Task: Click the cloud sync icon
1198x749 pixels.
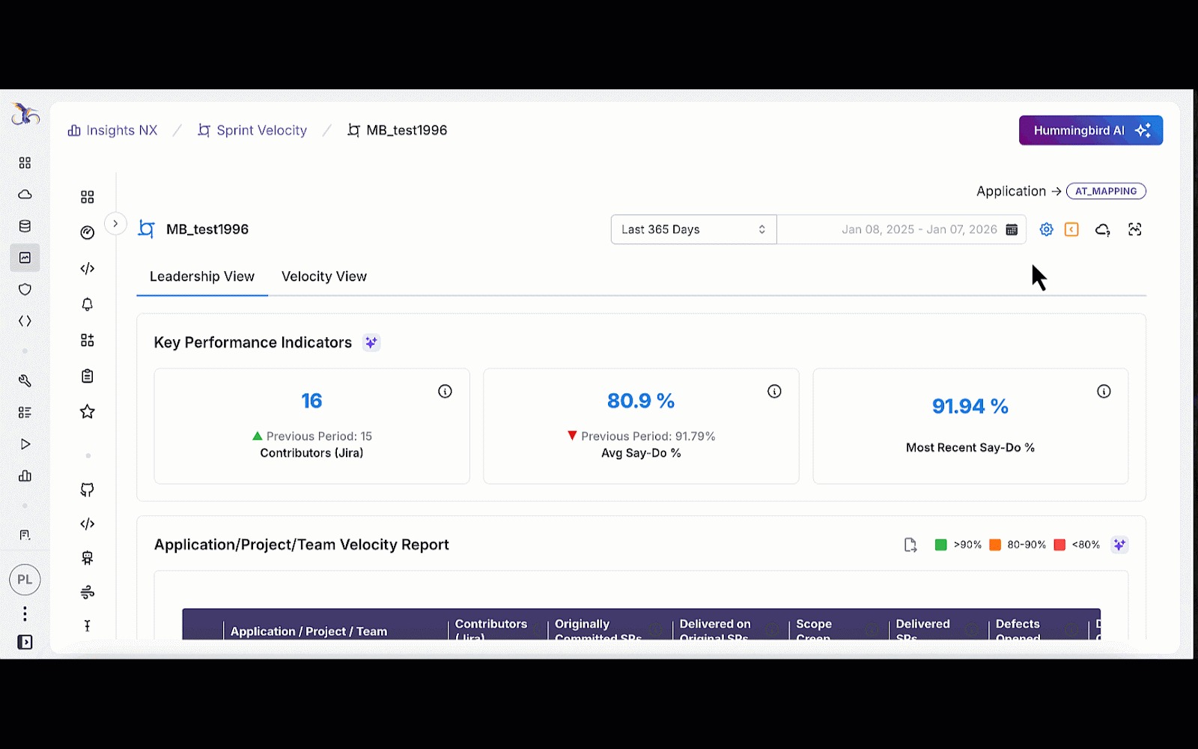Action: 1102,229
